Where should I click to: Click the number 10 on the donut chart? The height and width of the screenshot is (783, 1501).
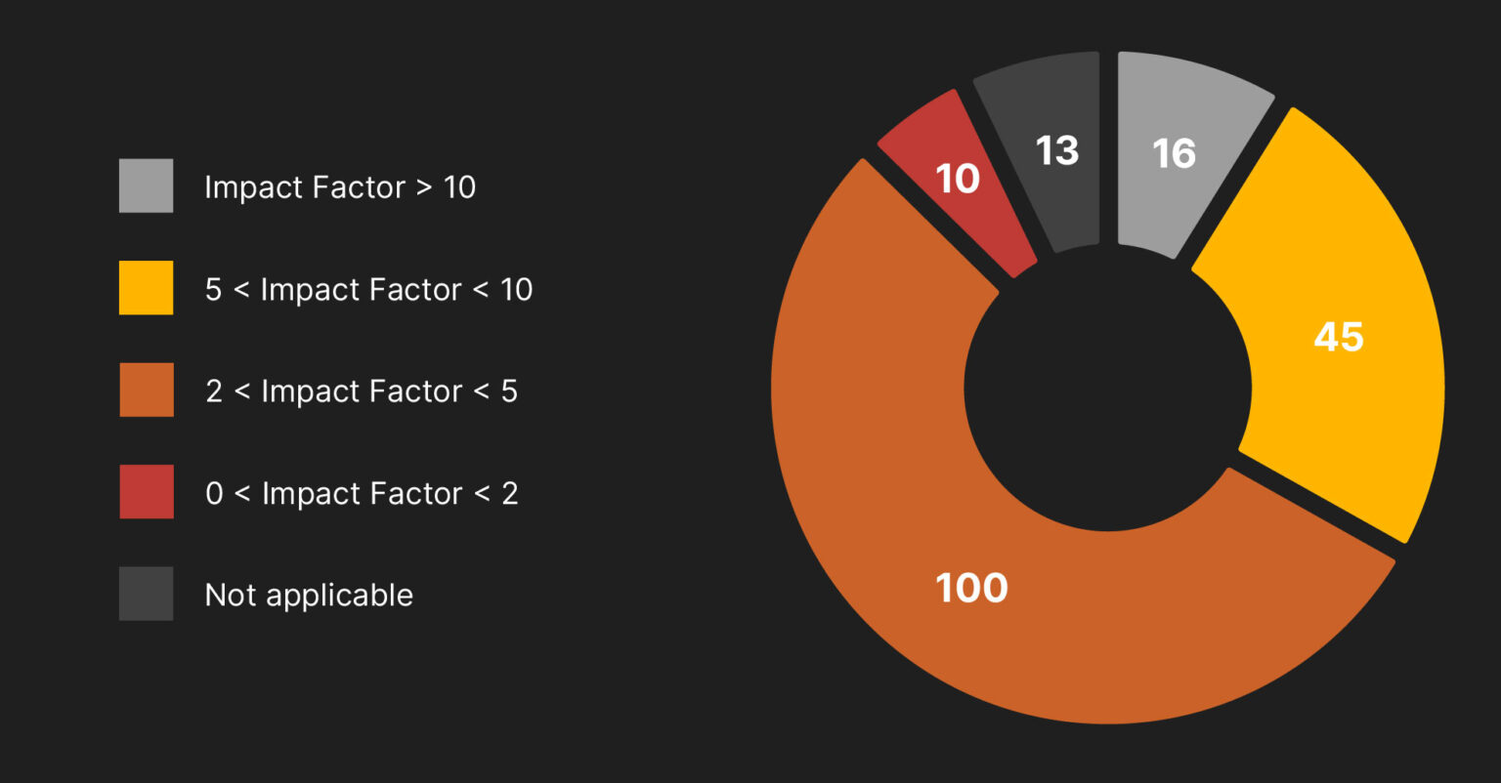pyautogui.click(x=958, y=179)
